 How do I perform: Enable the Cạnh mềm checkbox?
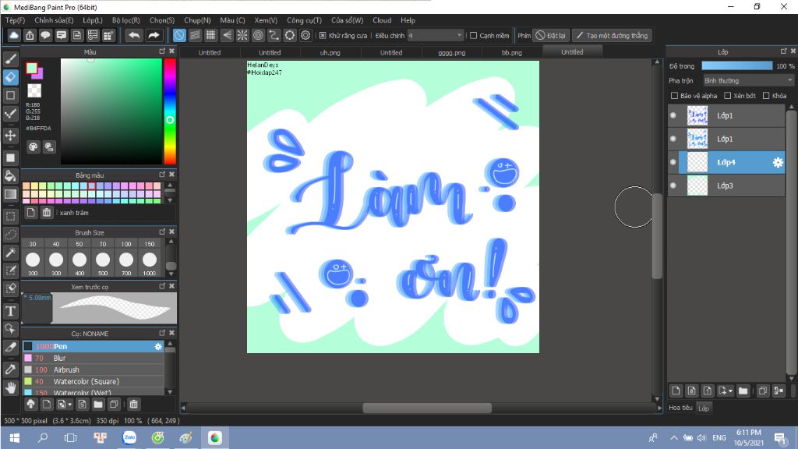pos(473,36)
